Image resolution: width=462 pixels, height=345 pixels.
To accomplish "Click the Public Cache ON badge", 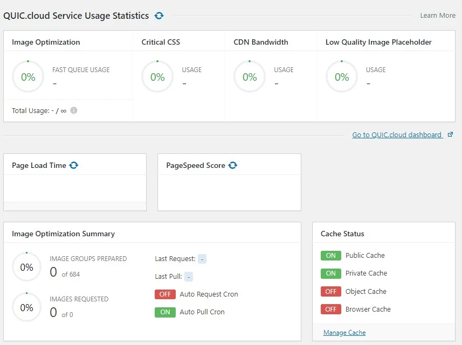I will (331, 255).
